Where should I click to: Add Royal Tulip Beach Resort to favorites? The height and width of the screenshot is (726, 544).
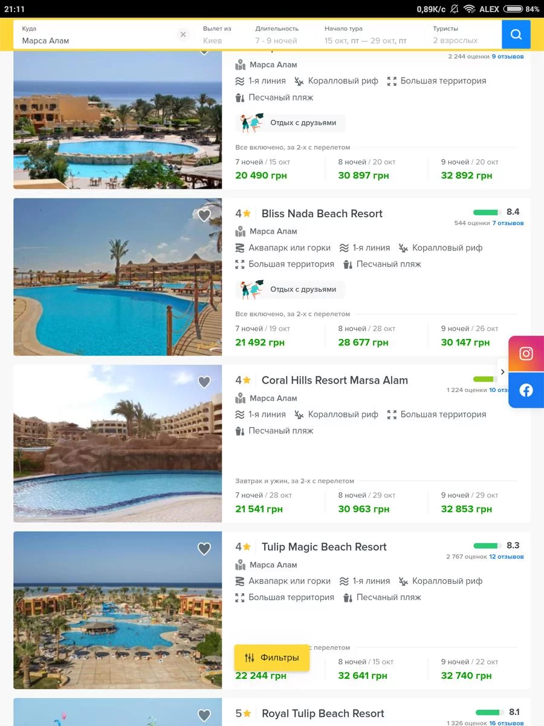(204, 715)
